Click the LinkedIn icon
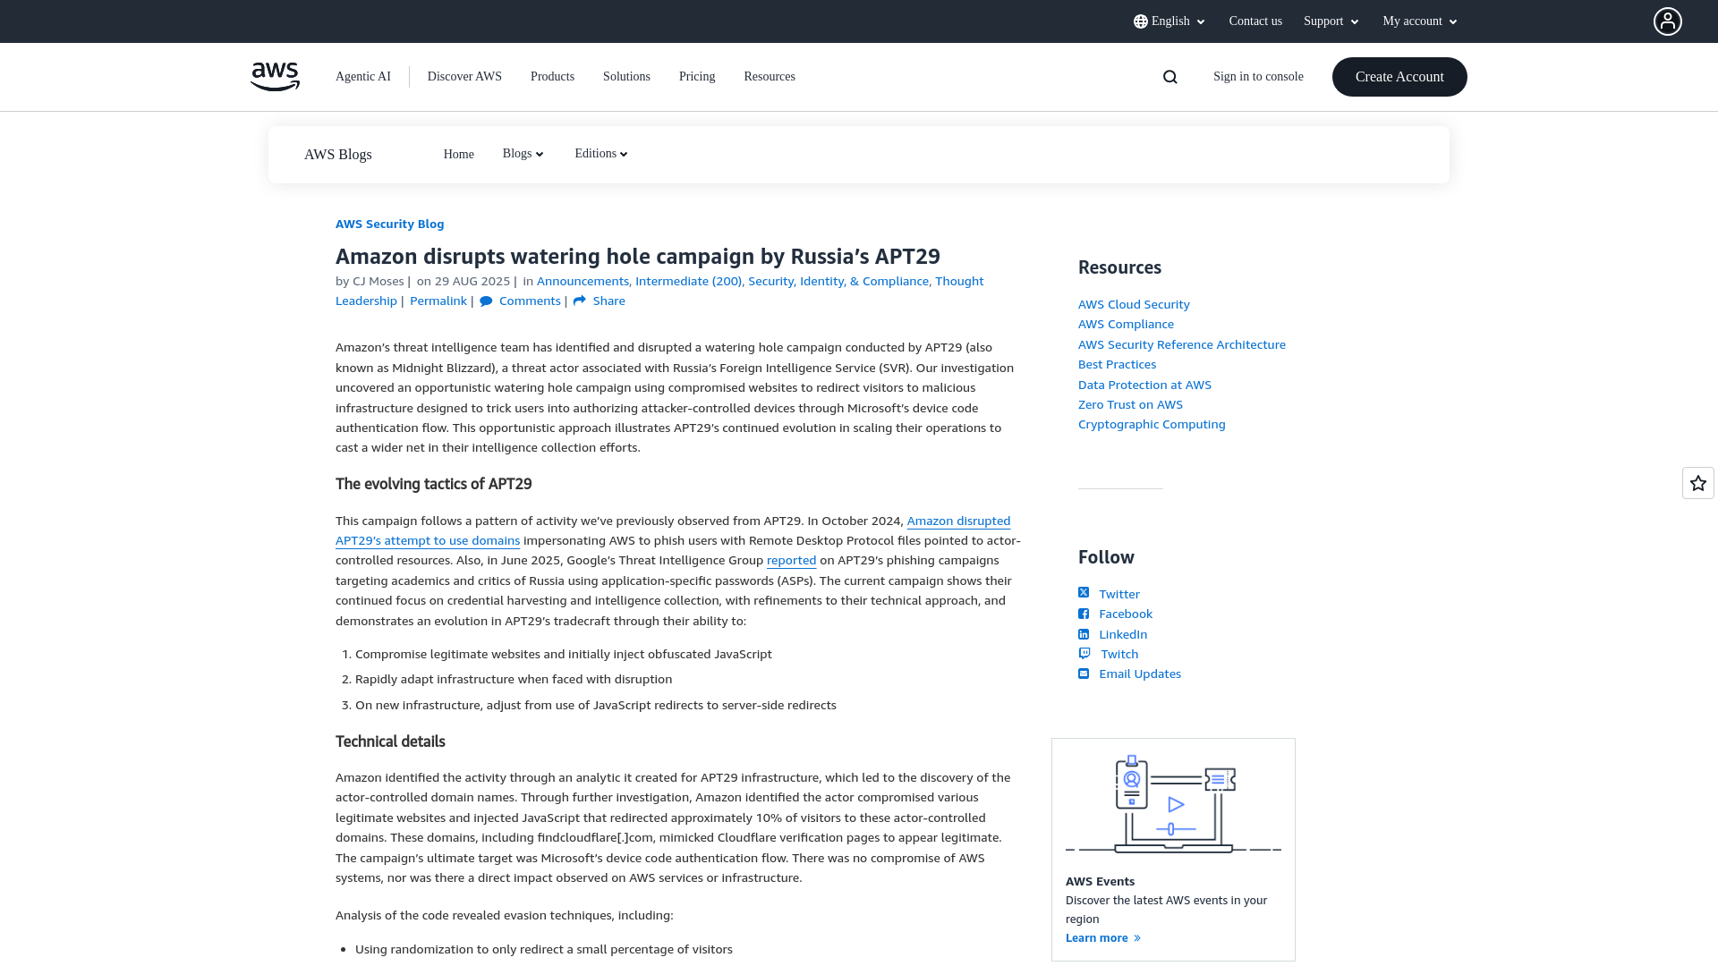The image size is (1718, 966). tap(1084, 634)
